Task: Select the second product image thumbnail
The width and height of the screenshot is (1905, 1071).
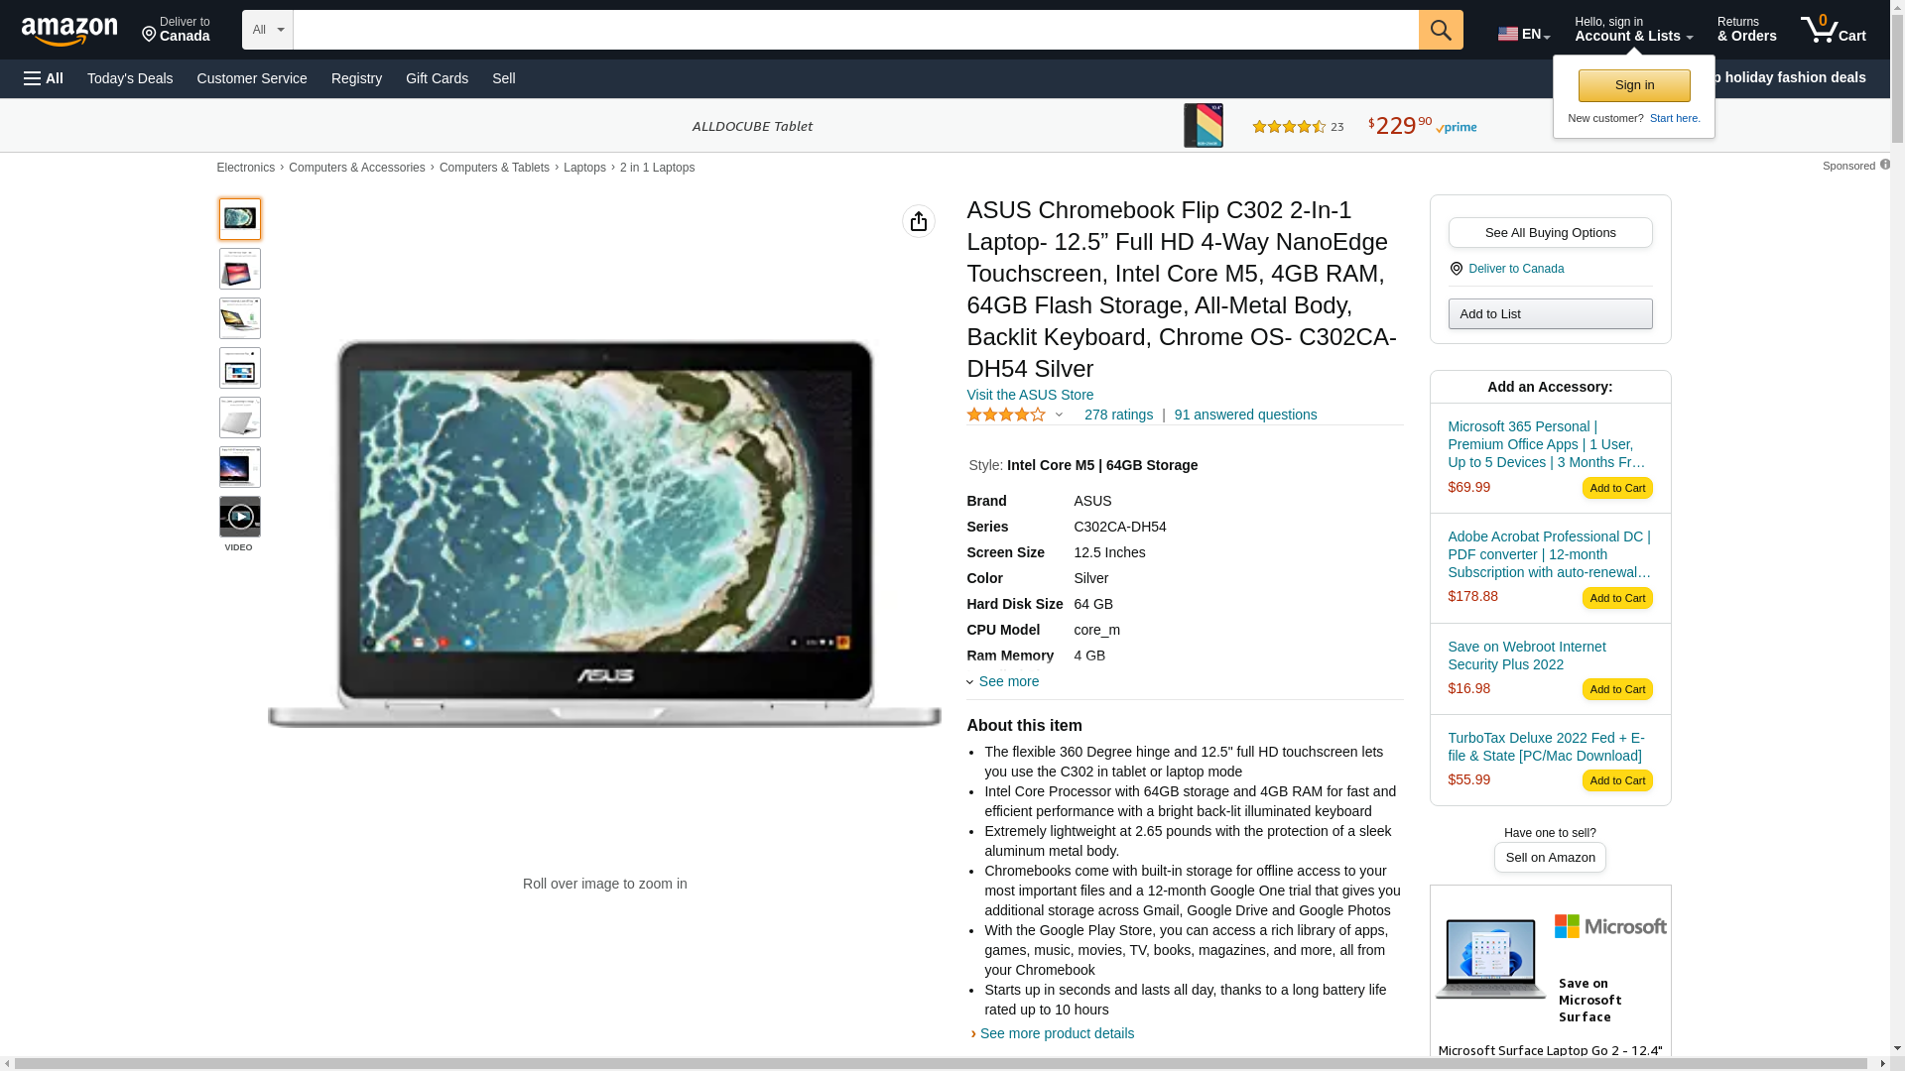Action: coord(239,269)
